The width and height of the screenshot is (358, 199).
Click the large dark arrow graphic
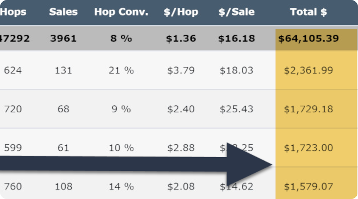(159, 164)
